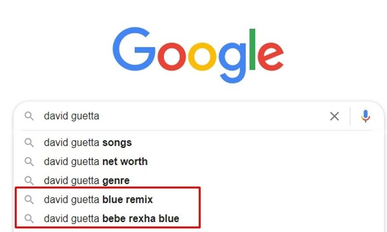Click the bold 'blue remix' suggestion text
Viewport: 387px width, 232px height.
[x=127, y=200]
